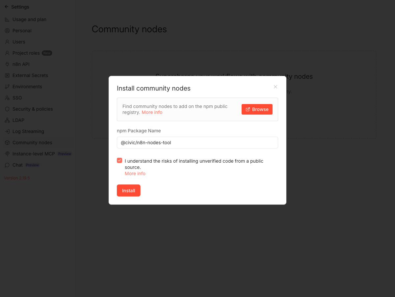
Task: Click the Browse npm registry button
Action: click(x=257, y=109)
